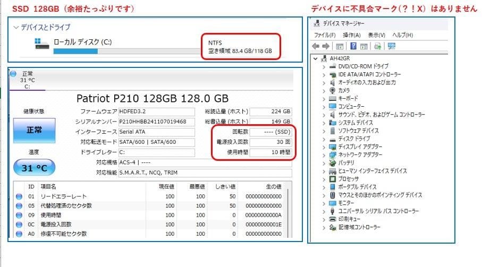The width and height of the screenshot is (482, 267).
Task: Collapse the AH42GR root node
Action: point(315,58)
